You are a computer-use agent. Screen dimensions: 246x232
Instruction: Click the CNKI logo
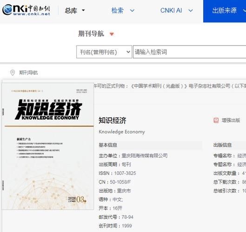click(x=26, y=10)
